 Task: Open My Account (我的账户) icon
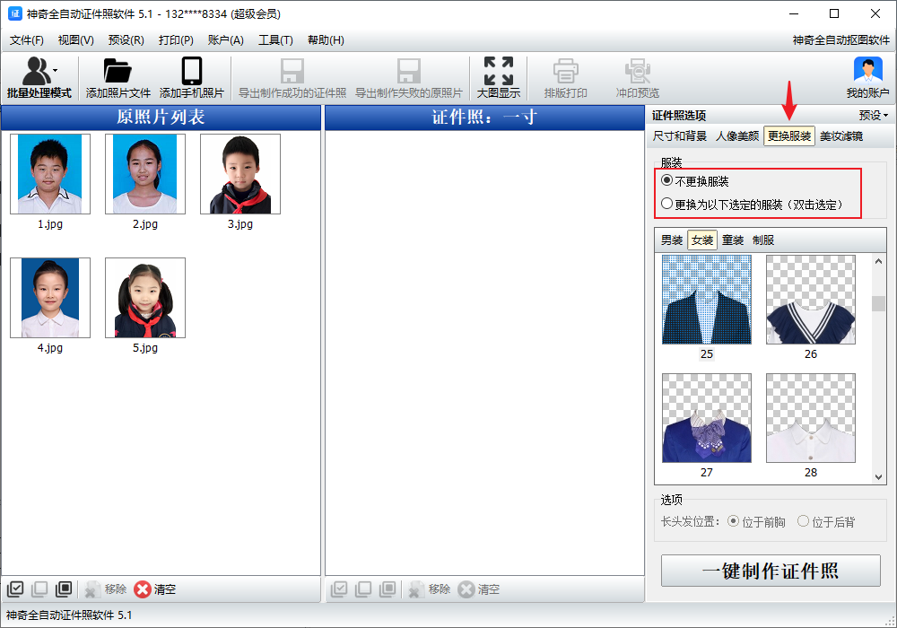point(867,71)
